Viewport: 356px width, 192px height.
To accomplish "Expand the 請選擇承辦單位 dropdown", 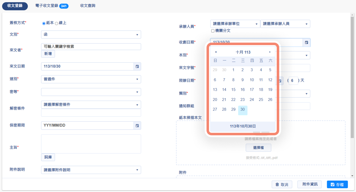I will coord(235,24).
